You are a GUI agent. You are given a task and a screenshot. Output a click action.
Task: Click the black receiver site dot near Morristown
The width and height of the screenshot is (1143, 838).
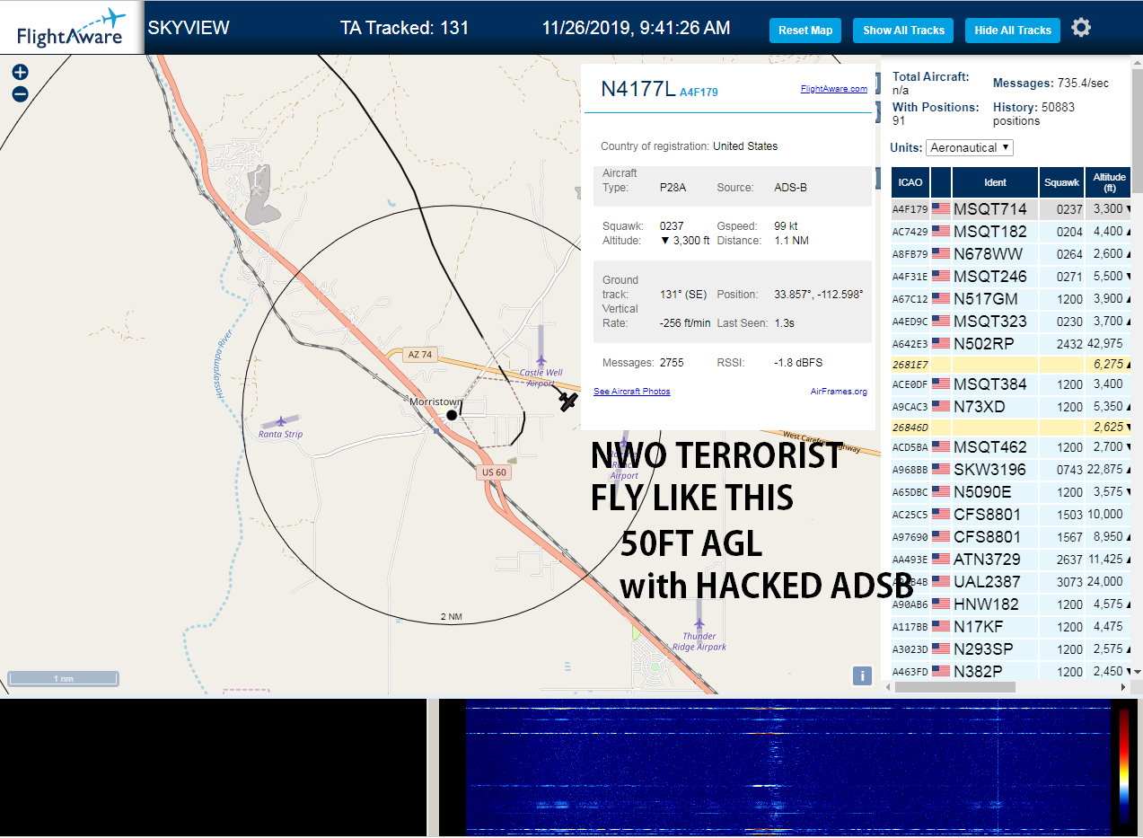click(x=452, y=415)
